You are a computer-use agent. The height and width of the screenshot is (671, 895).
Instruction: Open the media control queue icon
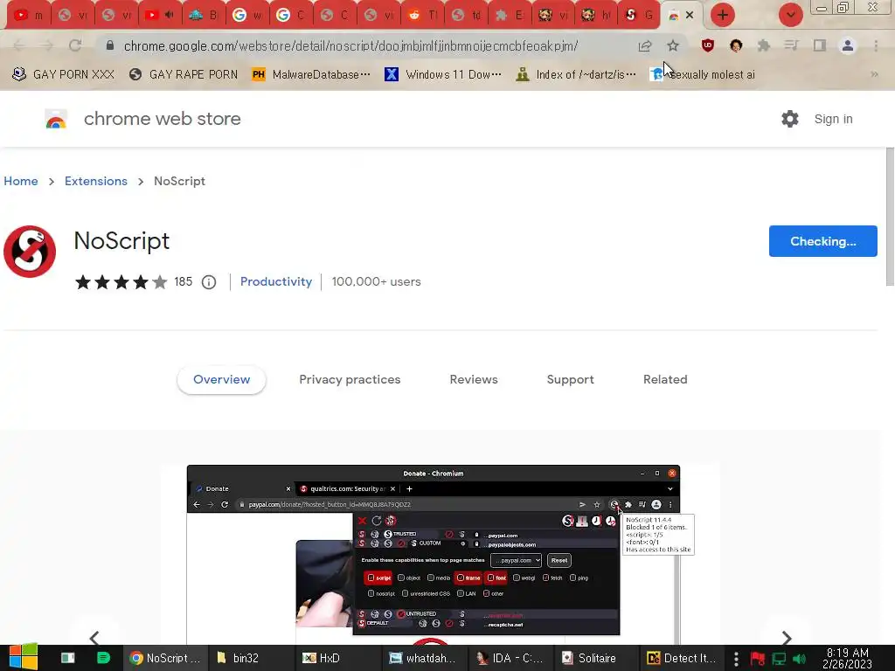(x=791, y=45)
